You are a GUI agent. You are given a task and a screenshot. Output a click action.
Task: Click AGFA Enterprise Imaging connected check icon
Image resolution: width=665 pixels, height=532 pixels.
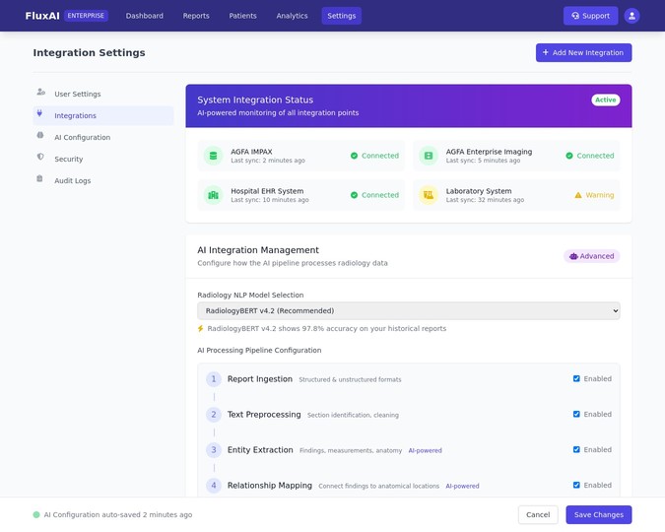pos(569,156)
